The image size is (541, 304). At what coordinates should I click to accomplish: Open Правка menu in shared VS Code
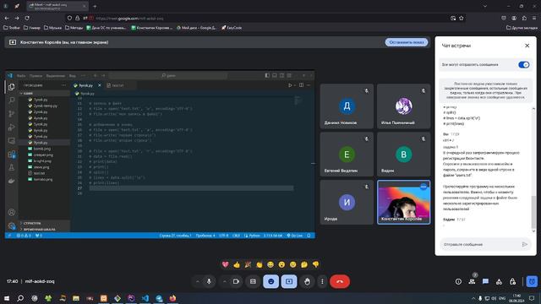(x=36, y=75)
